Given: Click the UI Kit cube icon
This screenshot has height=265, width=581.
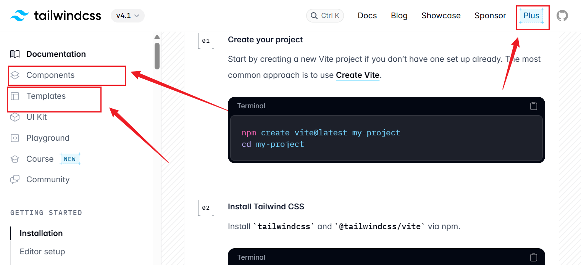Looking at the screenshot, I should pos(15,117).
